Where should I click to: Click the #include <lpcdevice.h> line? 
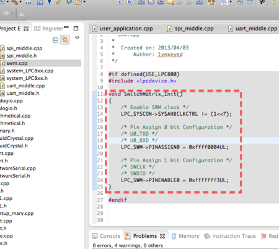coord(143,81)
